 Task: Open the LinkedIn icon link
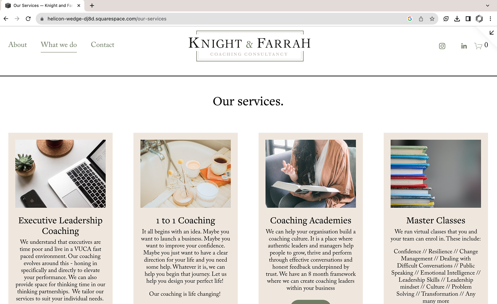[x=464, y=46]
